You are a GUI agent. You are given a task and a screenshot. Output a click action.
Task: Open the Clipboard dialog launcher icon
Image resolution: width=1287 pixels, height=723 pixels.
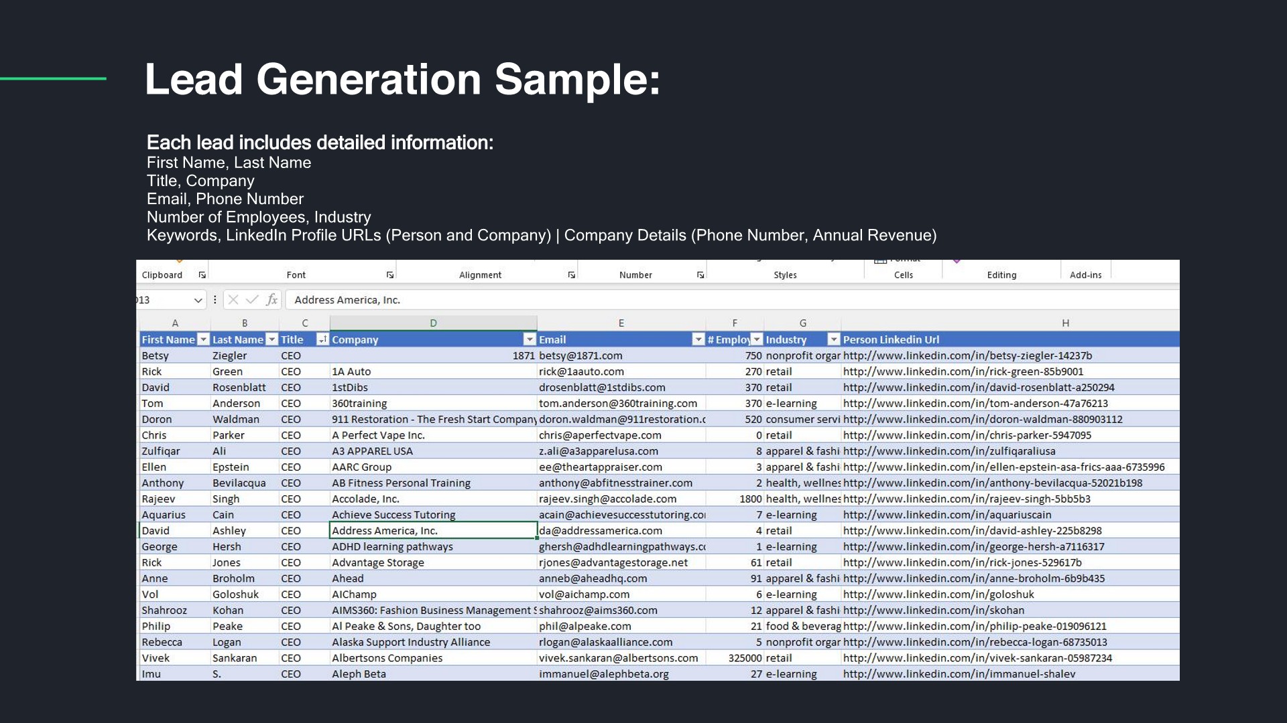(x=202, y=274)
